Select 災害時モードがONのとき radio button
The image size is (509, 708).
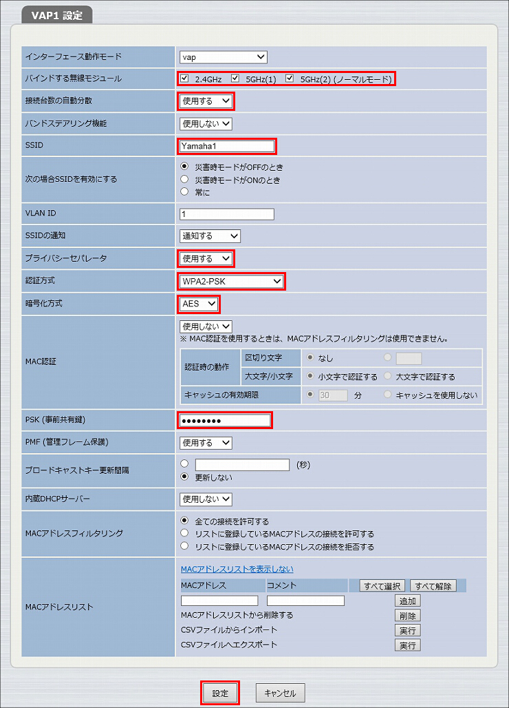click(184, 179)
